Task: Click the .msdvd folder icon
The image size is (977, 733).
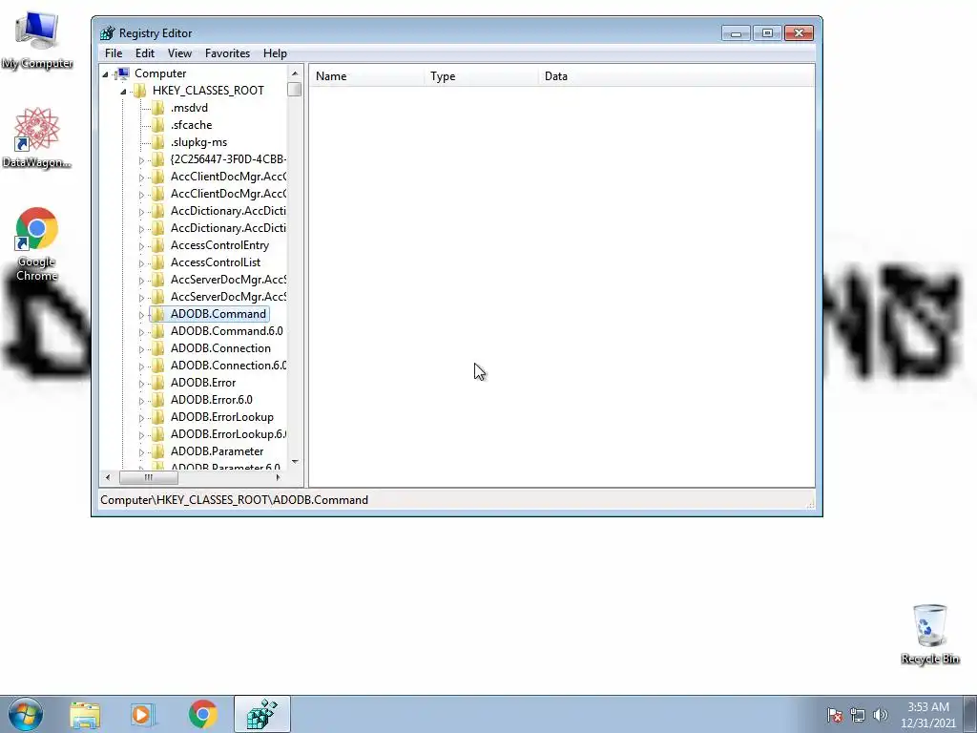Action: pyautogui.click(x=158, y=108)
